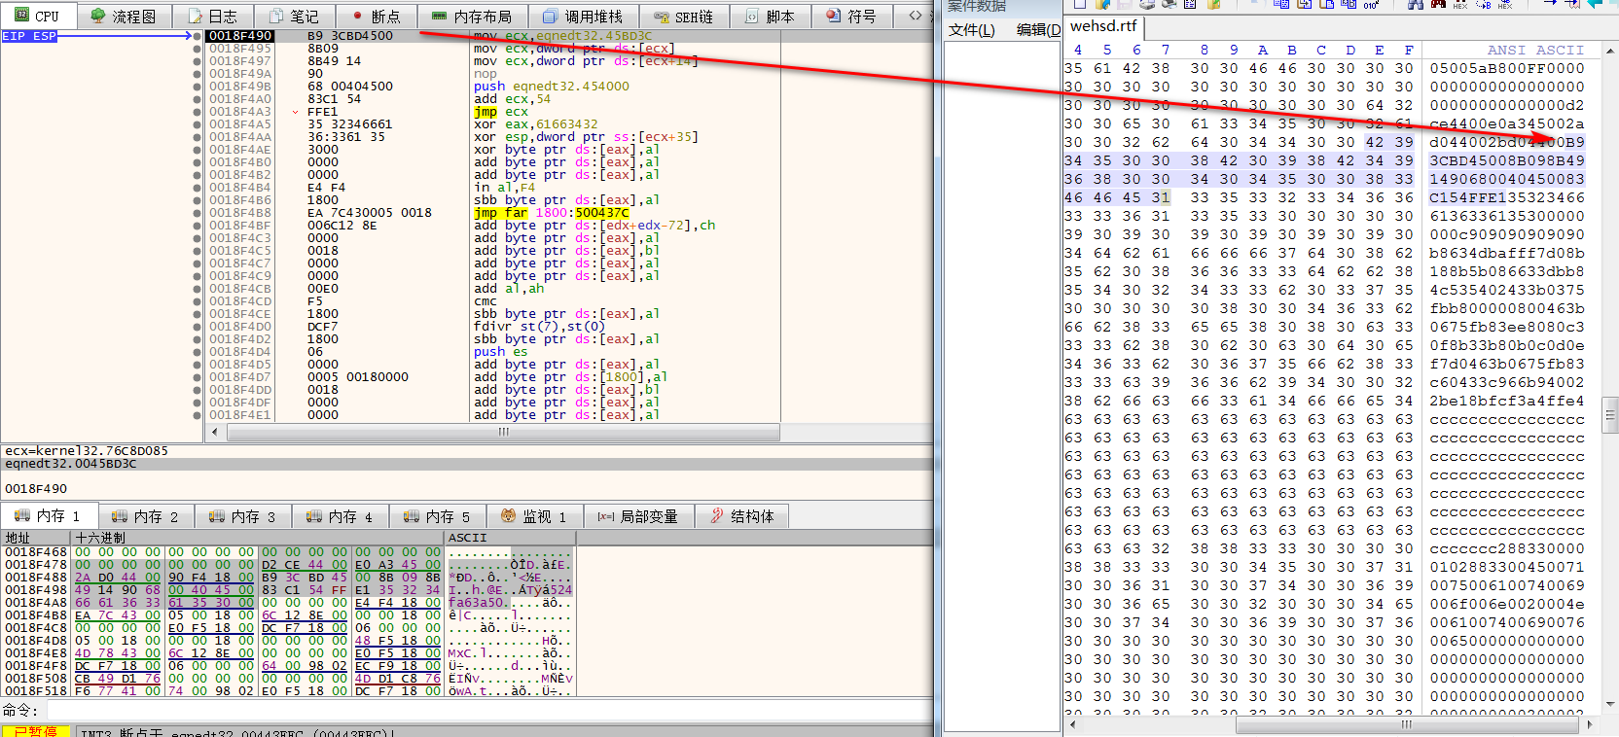Open the 编辑(D) menu in hex editor

[x=1038, y=29]
